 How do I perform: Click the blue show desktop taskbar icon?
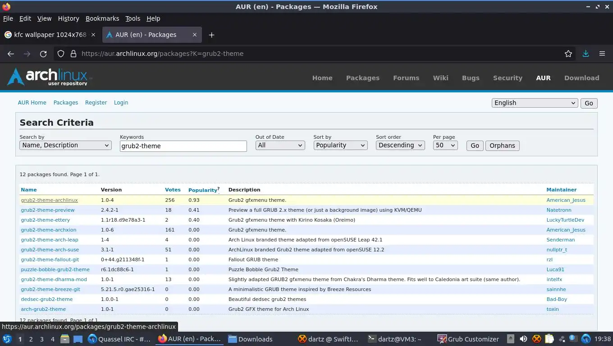(x=78, y=339)
